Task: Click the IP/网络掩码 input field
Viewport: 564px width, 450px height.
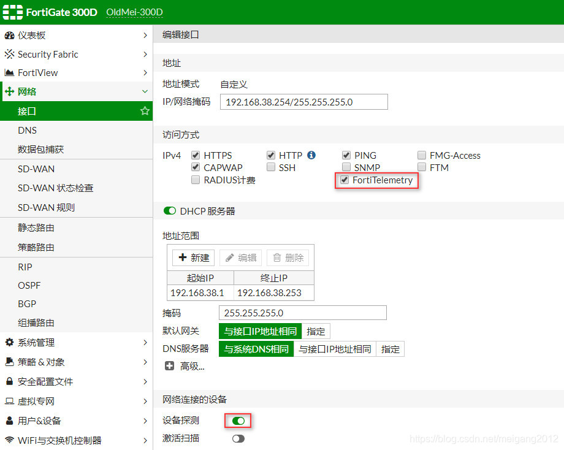Action: pos(304,102)
